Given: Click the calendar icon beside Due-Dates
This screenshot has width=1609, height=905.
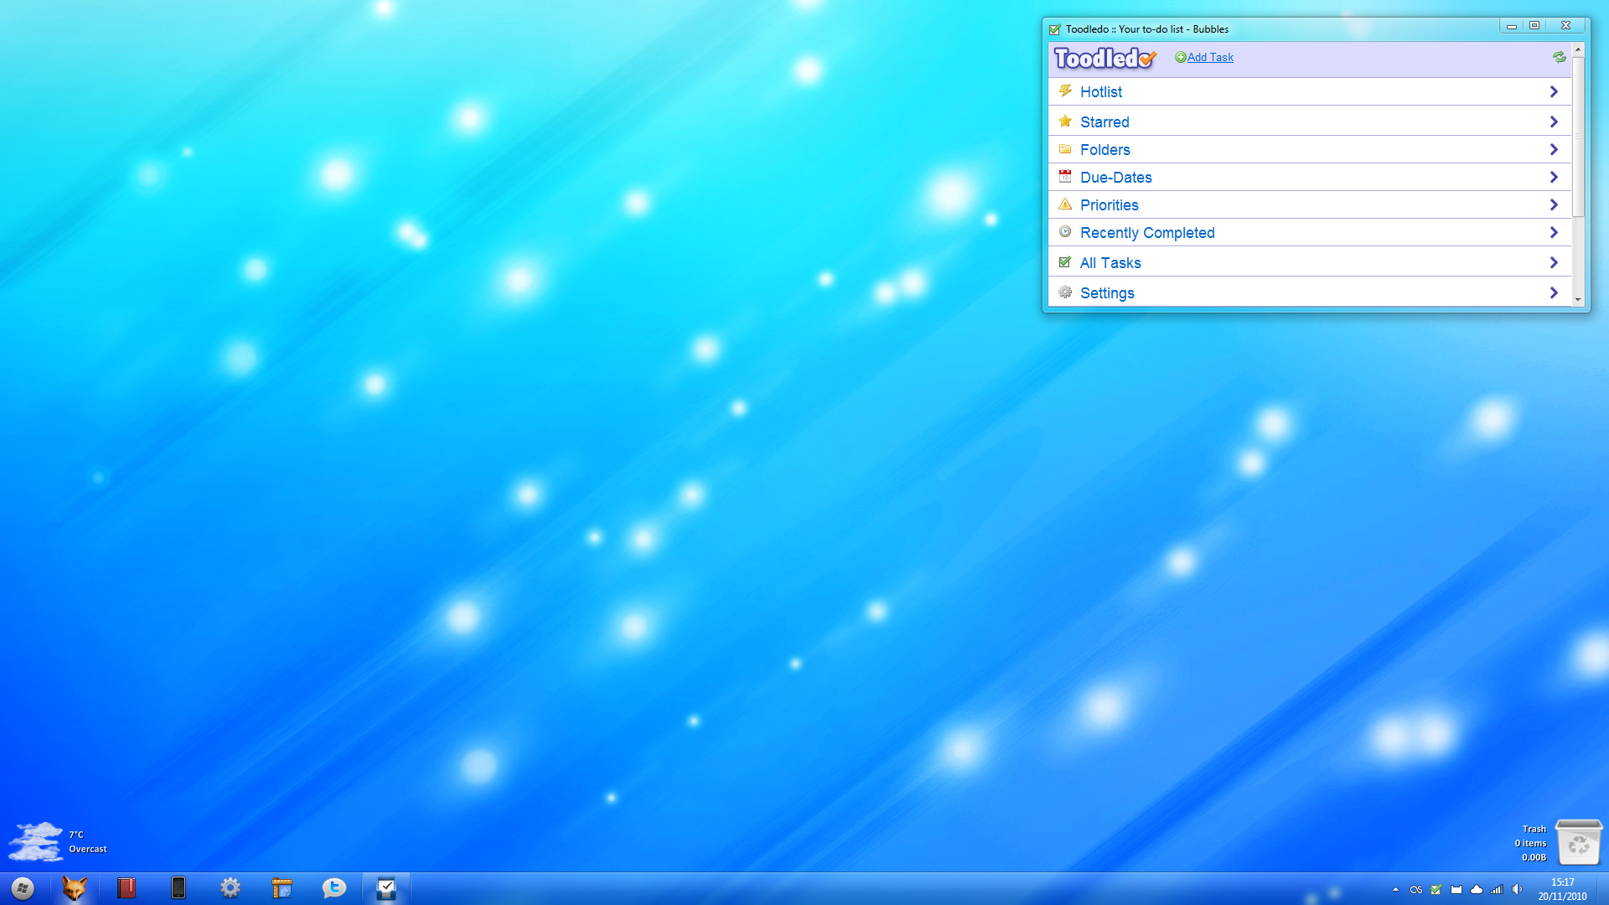Looking at the screenshot, I should click(1065, 176).
